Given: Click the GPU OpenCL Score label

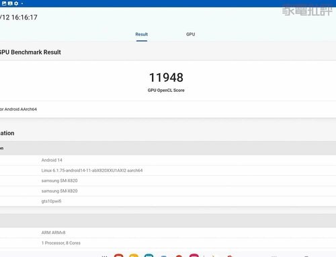Looking at the screenshot, I should 166,91.
